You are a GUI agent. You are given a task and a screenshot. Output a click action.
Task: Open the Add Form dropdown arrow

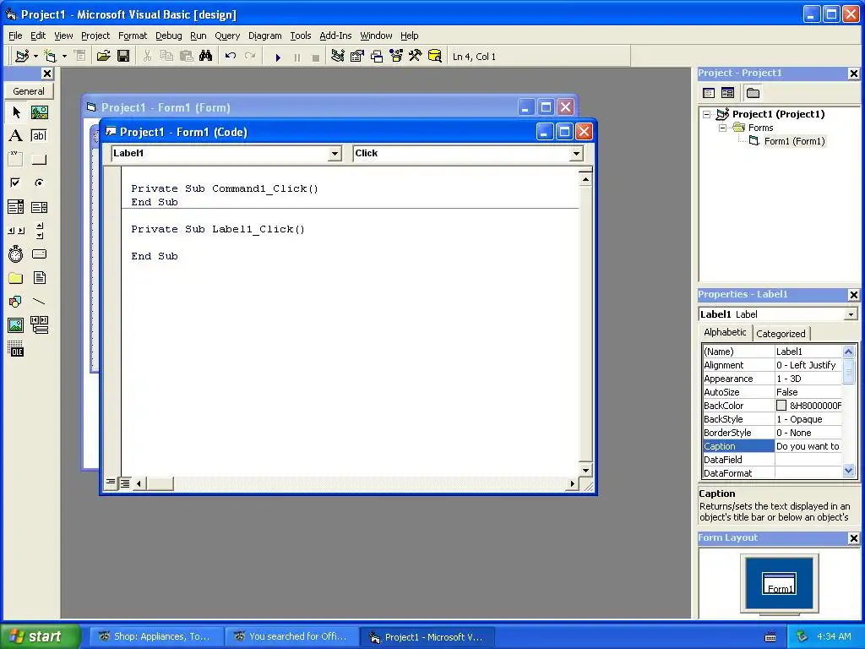(x=64, y=57)
